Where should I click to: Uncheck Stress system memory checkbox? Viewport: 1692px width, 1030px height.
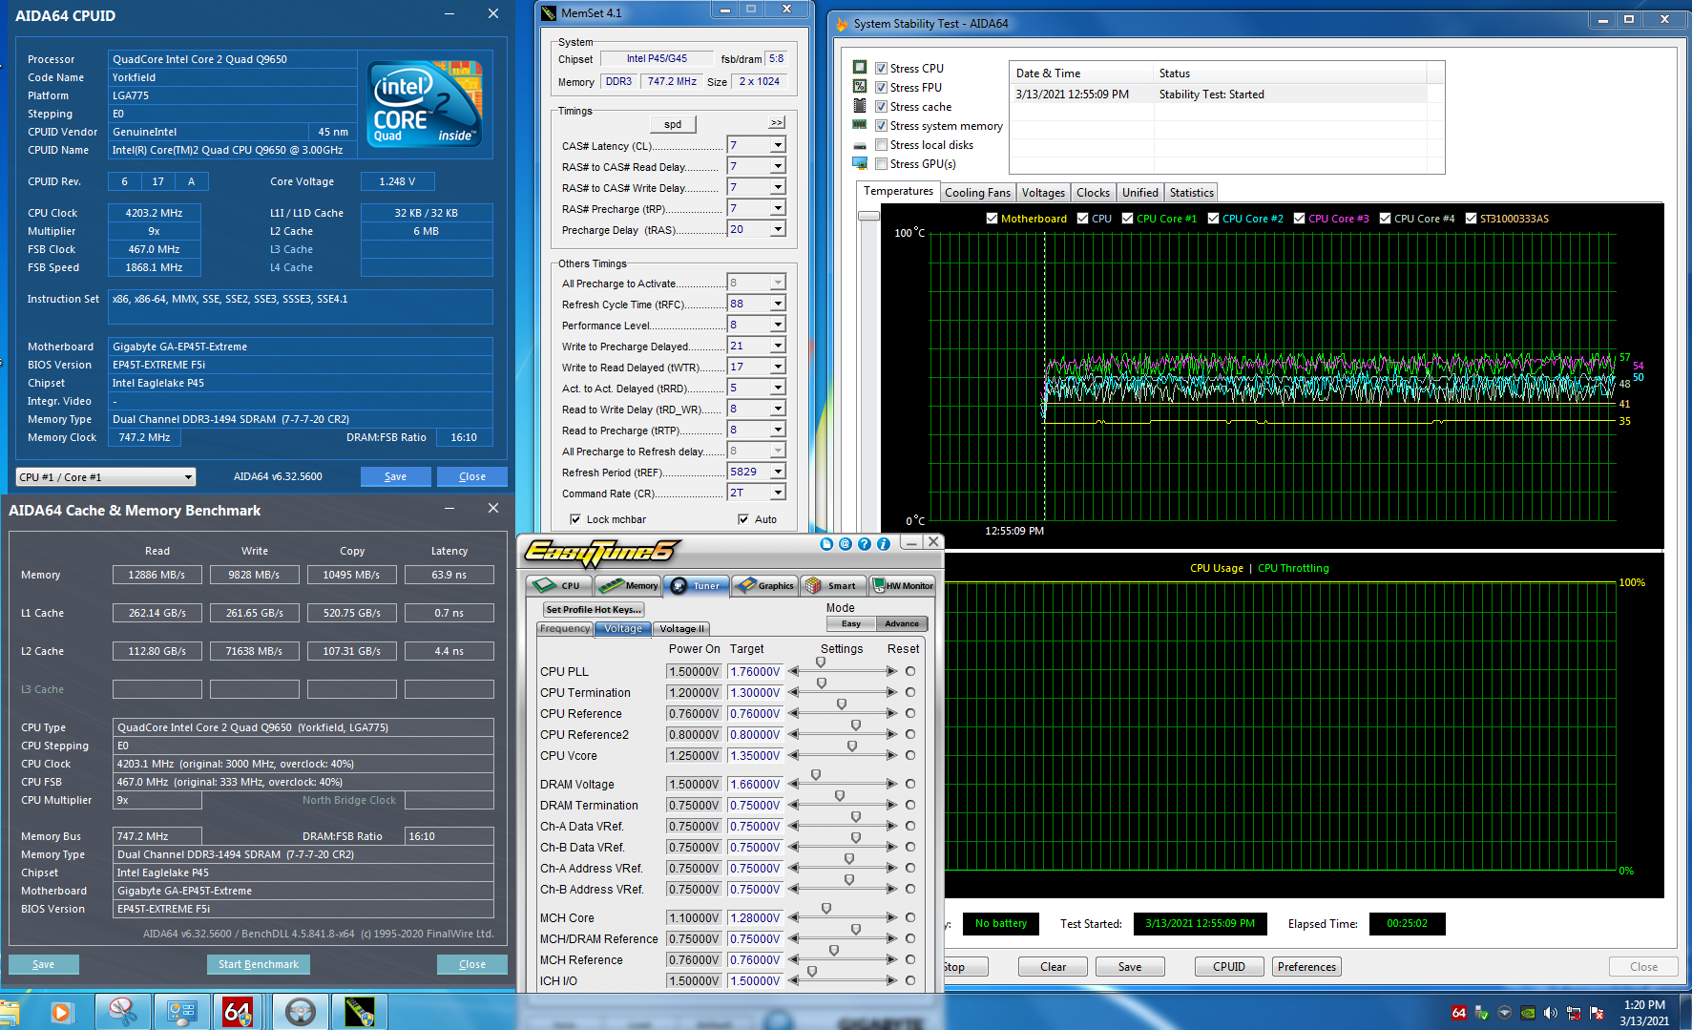(882, 125)
